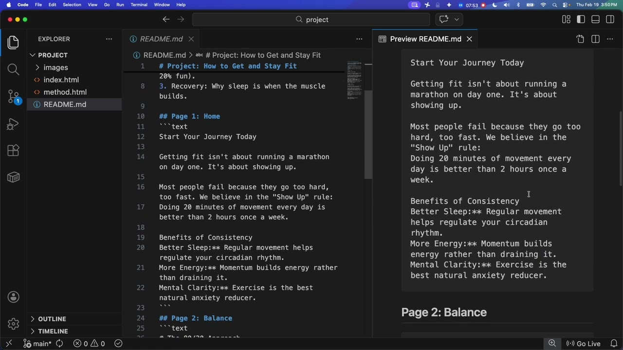Click 'Page 2: Balance' heading in preview
Viewport: 623px width, 350px height.
[444, 312]
